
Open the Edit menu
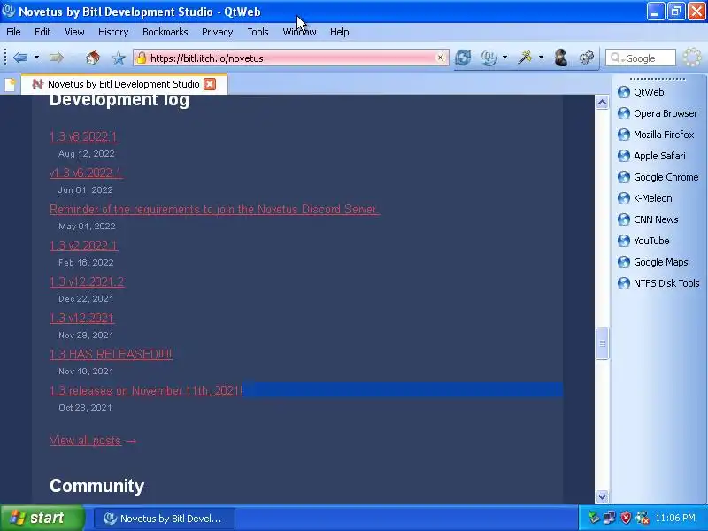pos(42,32)
